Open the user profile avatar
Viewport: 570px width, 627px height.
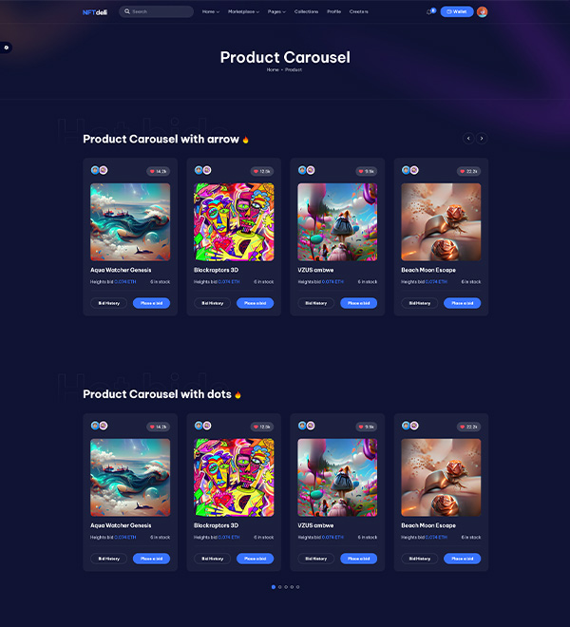482,11
